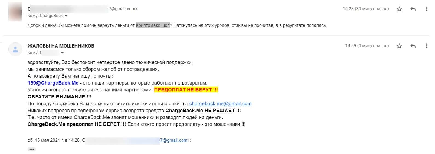The width and height of the screenshot is (435, 154).
Task: Star the first message from 14:28
Action: tap(399, 9)
